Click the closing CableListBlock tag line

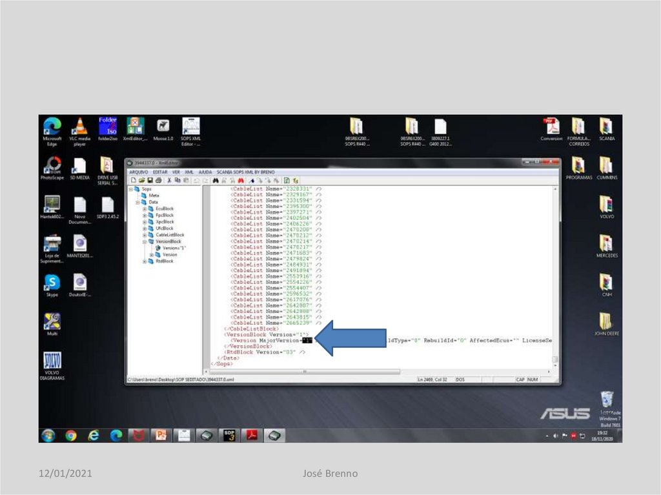(x=251, y=329)
